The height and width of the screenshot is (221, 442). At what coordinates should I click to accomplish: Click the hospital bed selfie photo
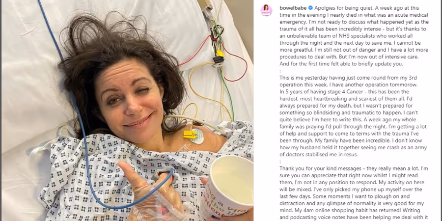127,110
